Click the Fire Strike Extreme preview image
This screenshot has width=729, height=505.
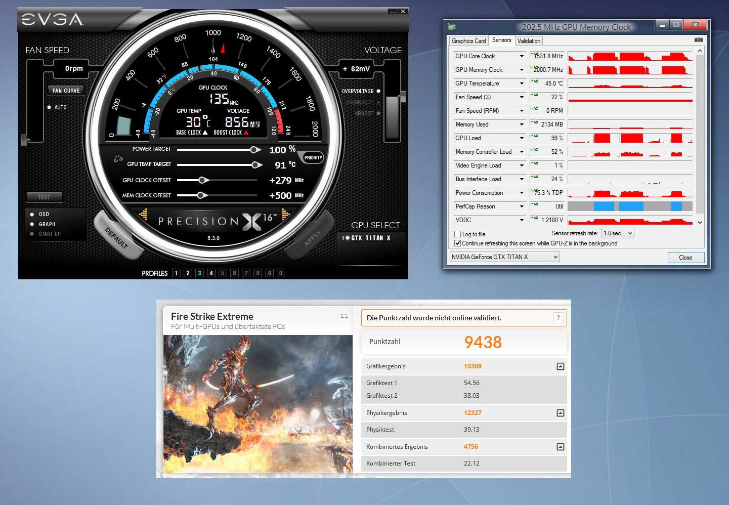[x=258, y=404]
